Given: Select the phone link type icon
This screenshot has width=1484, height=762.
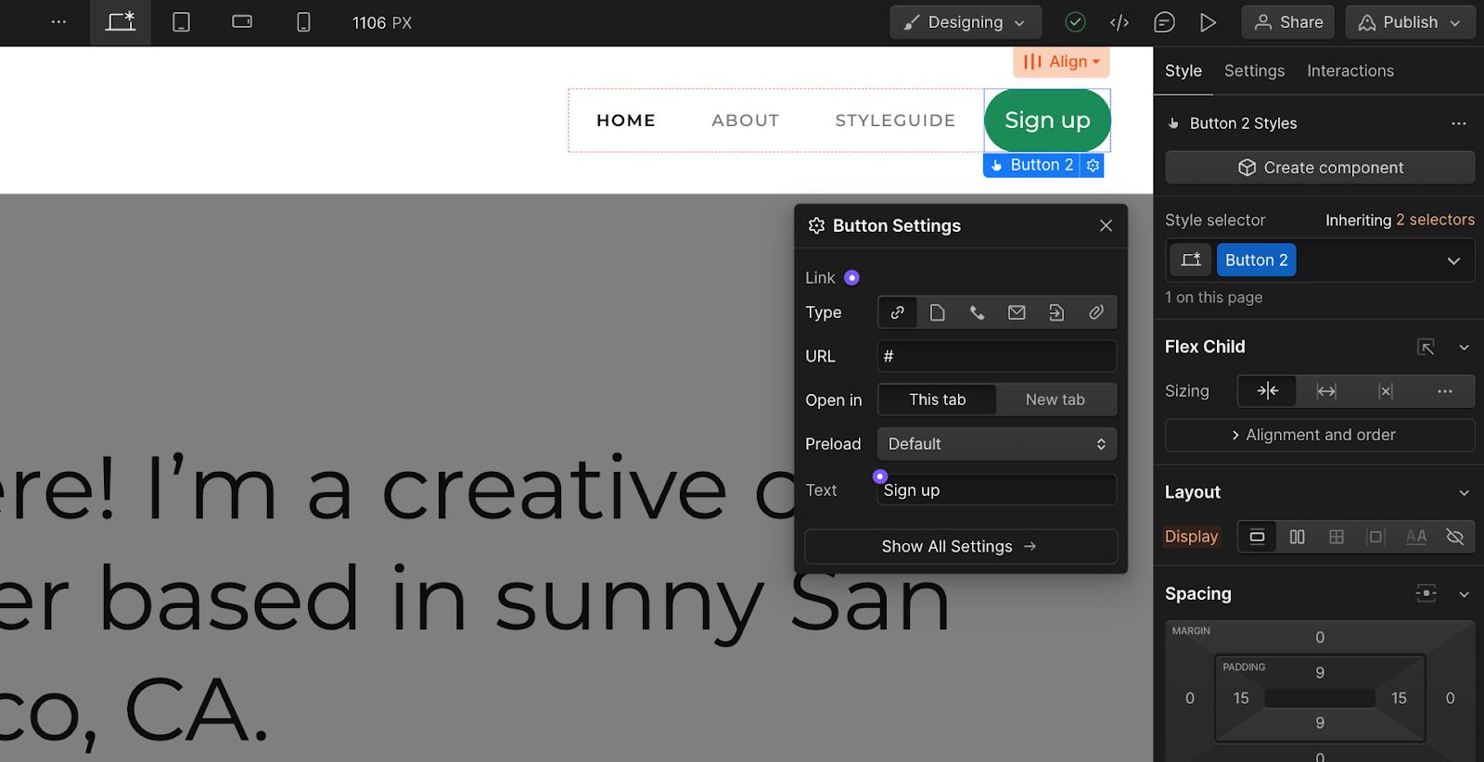Looking at the screenshot, I should click(x=977, y=312).
